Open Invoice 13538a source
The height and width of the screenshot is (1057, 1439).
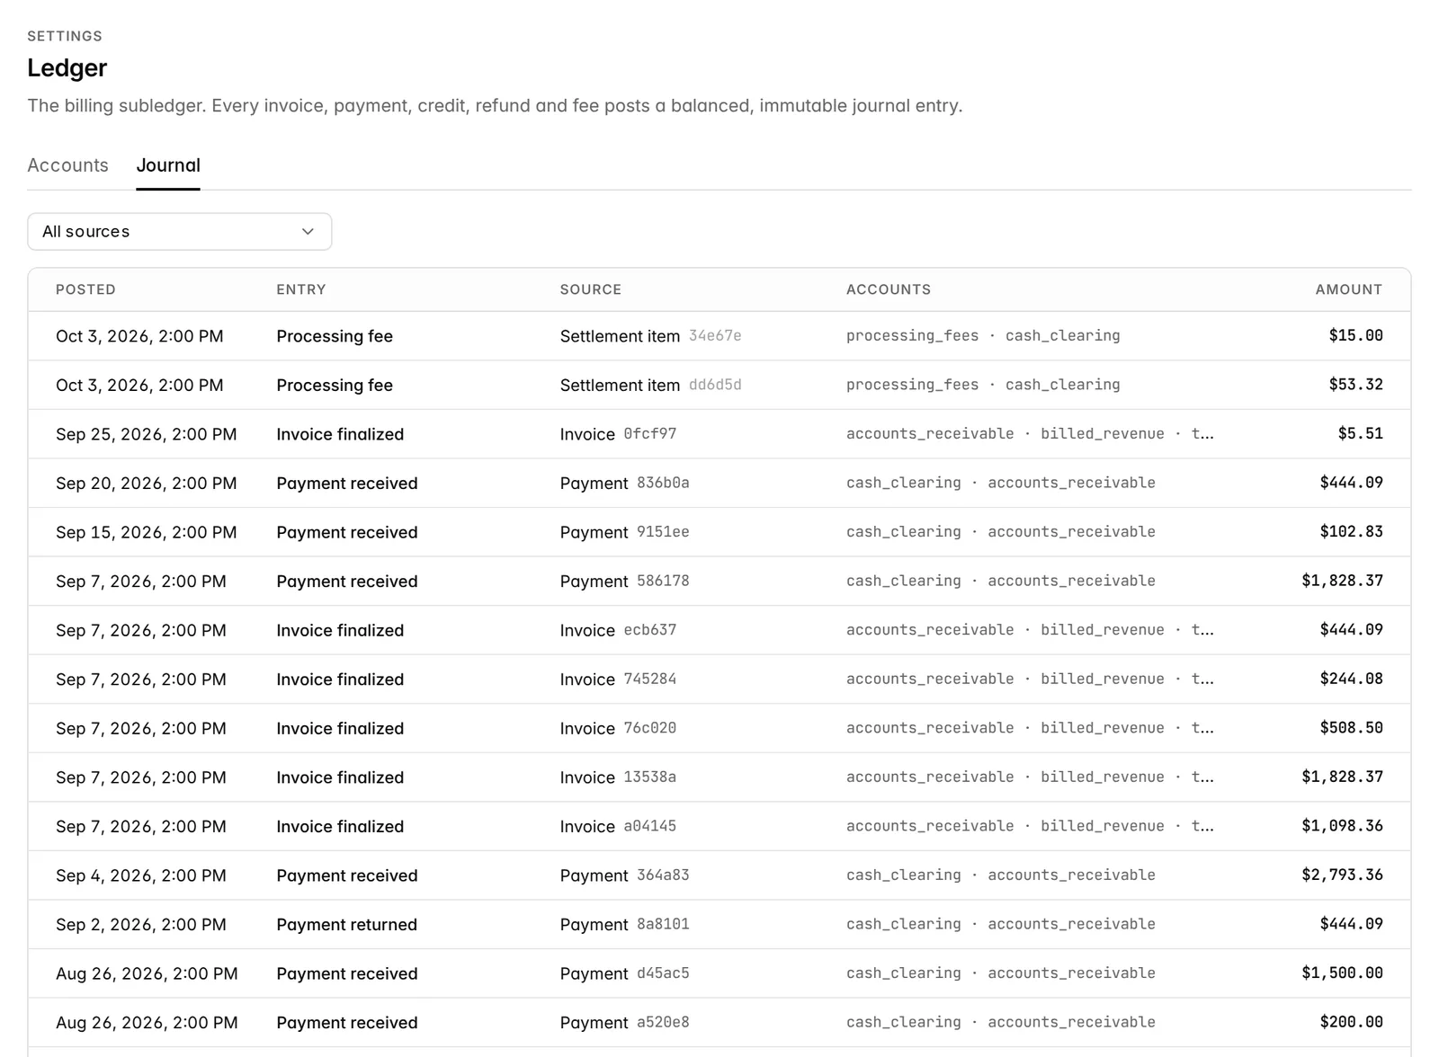(618, 777)
